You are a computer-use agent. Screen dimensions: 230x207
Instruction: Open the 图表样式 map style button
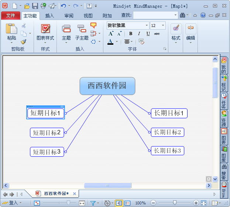click(x=45, y=34)
